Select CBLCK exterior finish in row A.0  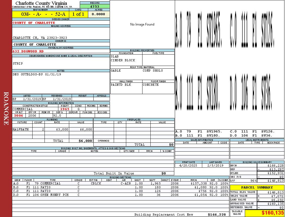[x=96, y=183]
